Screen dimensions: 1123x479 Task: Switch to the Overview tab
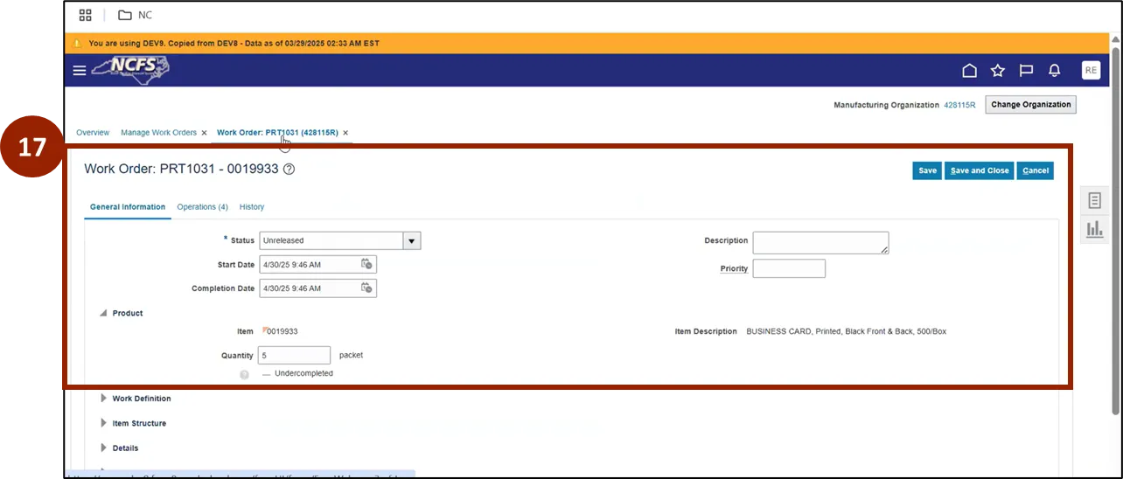[x=93, y=133]
